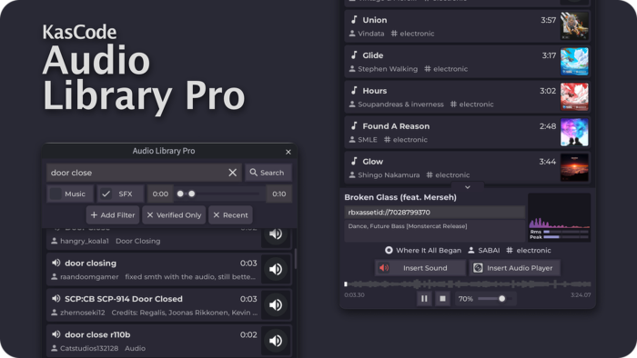Click artist Shingo Nakamura under Glow
Screen dimensions: 637x358
[x=389, y=175]
